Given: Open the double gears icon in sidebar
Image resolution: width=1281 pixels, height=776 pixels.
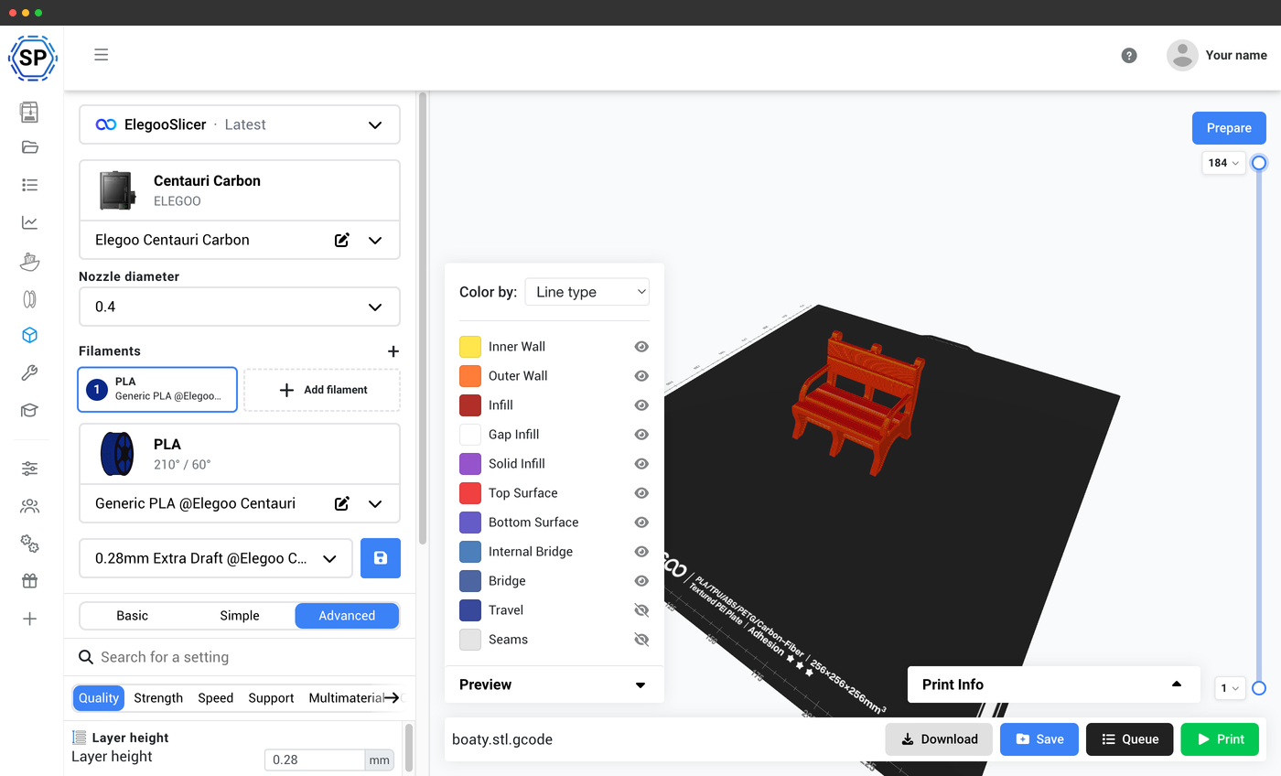Looking at the screenshot, I should pyautogui.click(x=29, y=544).
